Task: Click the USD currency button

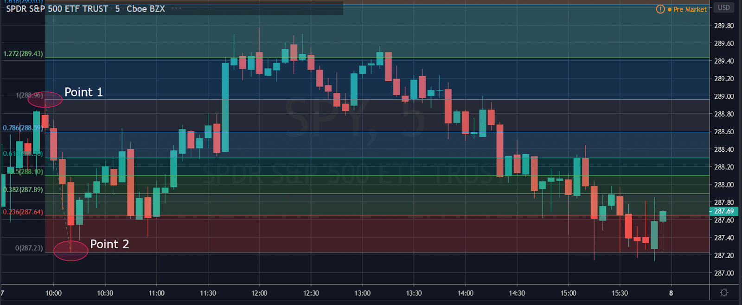Action: pos(724,7)
